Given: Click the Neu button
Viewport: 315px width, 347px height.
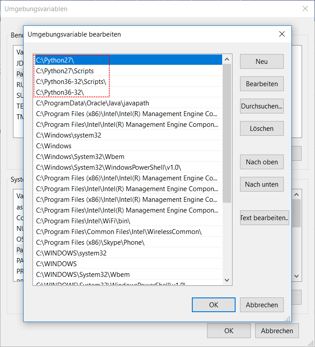Looking at the screenshot, I should (x=261, y=62).
